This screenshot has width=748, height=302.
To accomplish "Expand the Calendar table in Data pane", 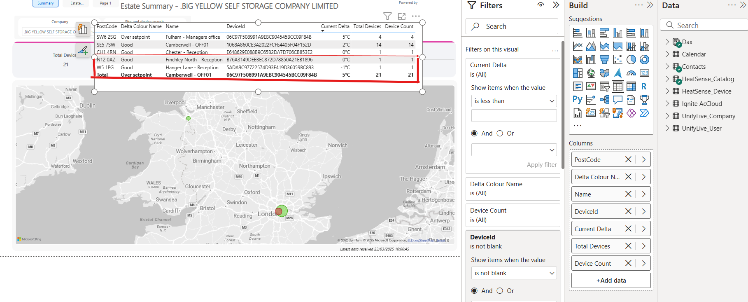I will (667, 54).
